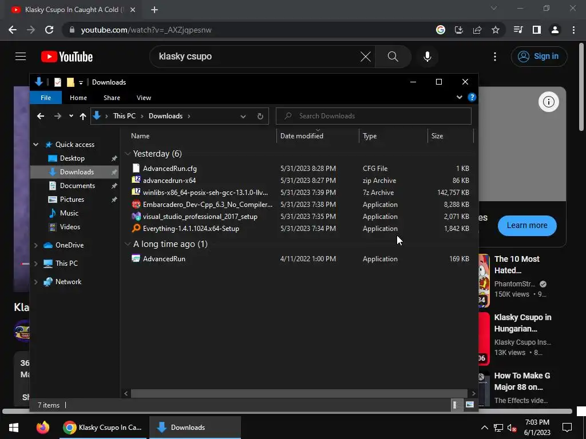Screen dimensions: 586x439
Task: Reload the YouTube page in Chrome
Action: click(49, 30)
